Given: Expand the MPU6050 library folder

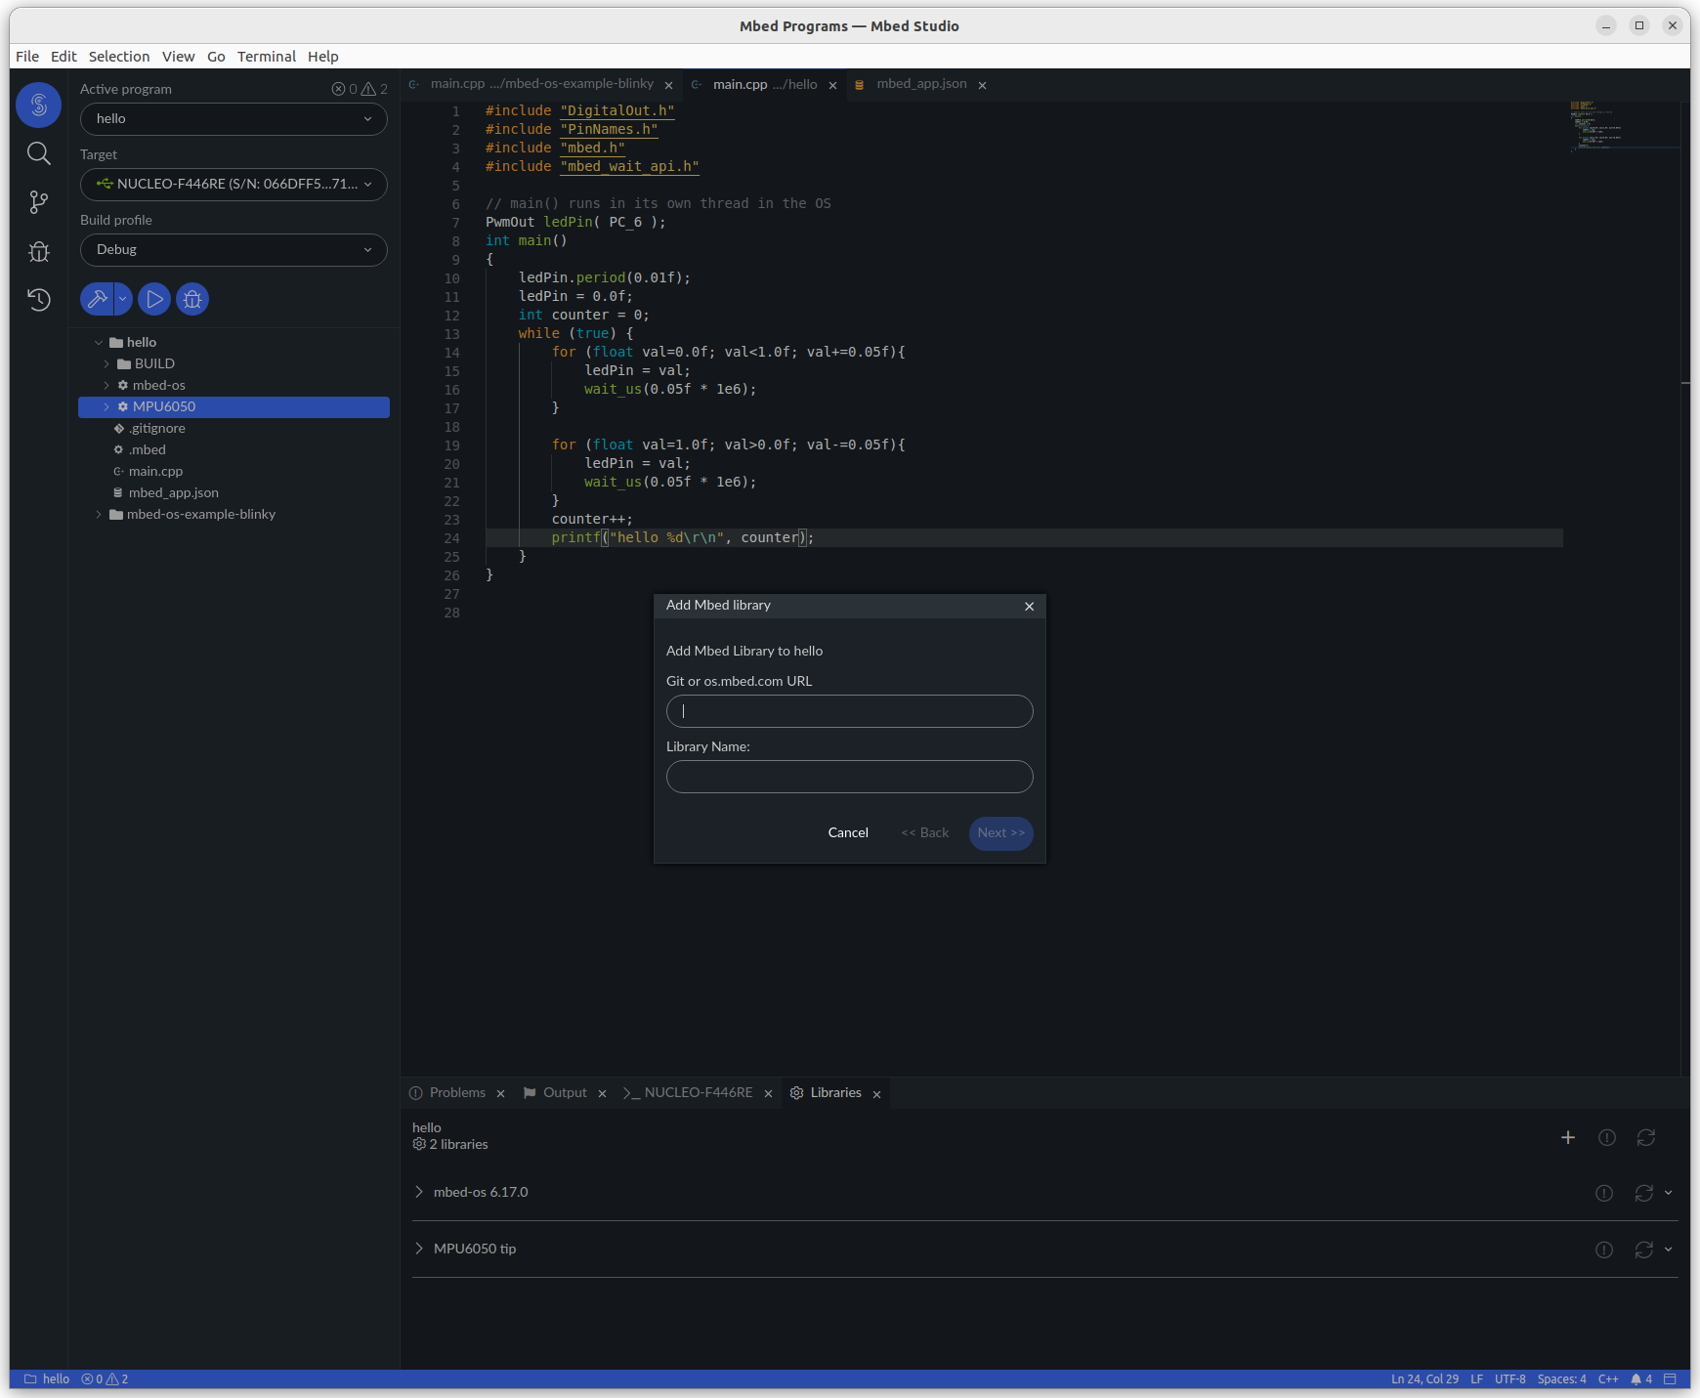Looking at the screenshot, I should point(106,407).
